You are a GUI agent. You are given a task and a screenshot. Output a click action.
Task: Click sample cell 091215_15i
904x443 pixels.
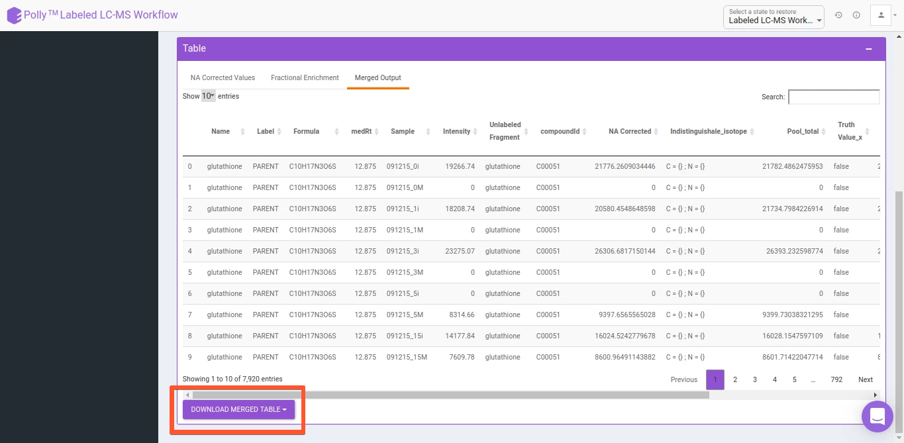405,336
